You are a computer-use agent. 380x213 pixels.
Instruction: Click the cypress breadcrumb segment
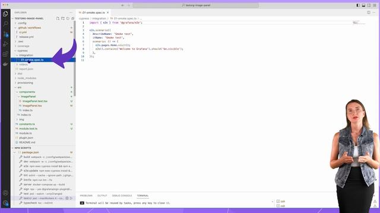pos(84,18)
